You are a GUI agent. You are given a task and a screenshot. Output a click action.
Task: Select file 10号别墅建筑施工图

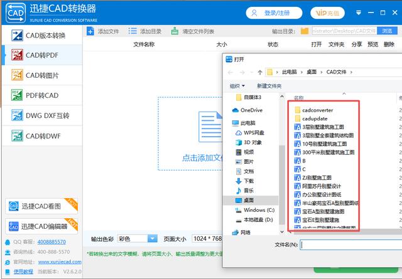pyautogui.click(x=321, y=144)
